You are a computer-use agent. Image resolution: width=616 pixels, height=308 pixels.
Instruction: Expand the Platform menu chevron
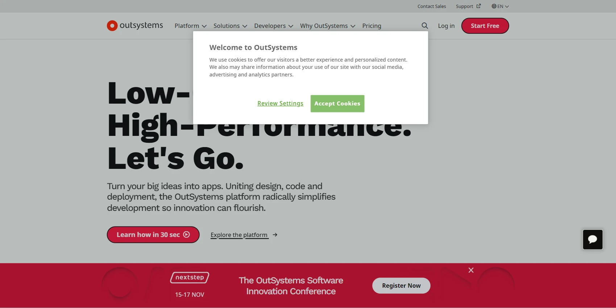point(204,26)
